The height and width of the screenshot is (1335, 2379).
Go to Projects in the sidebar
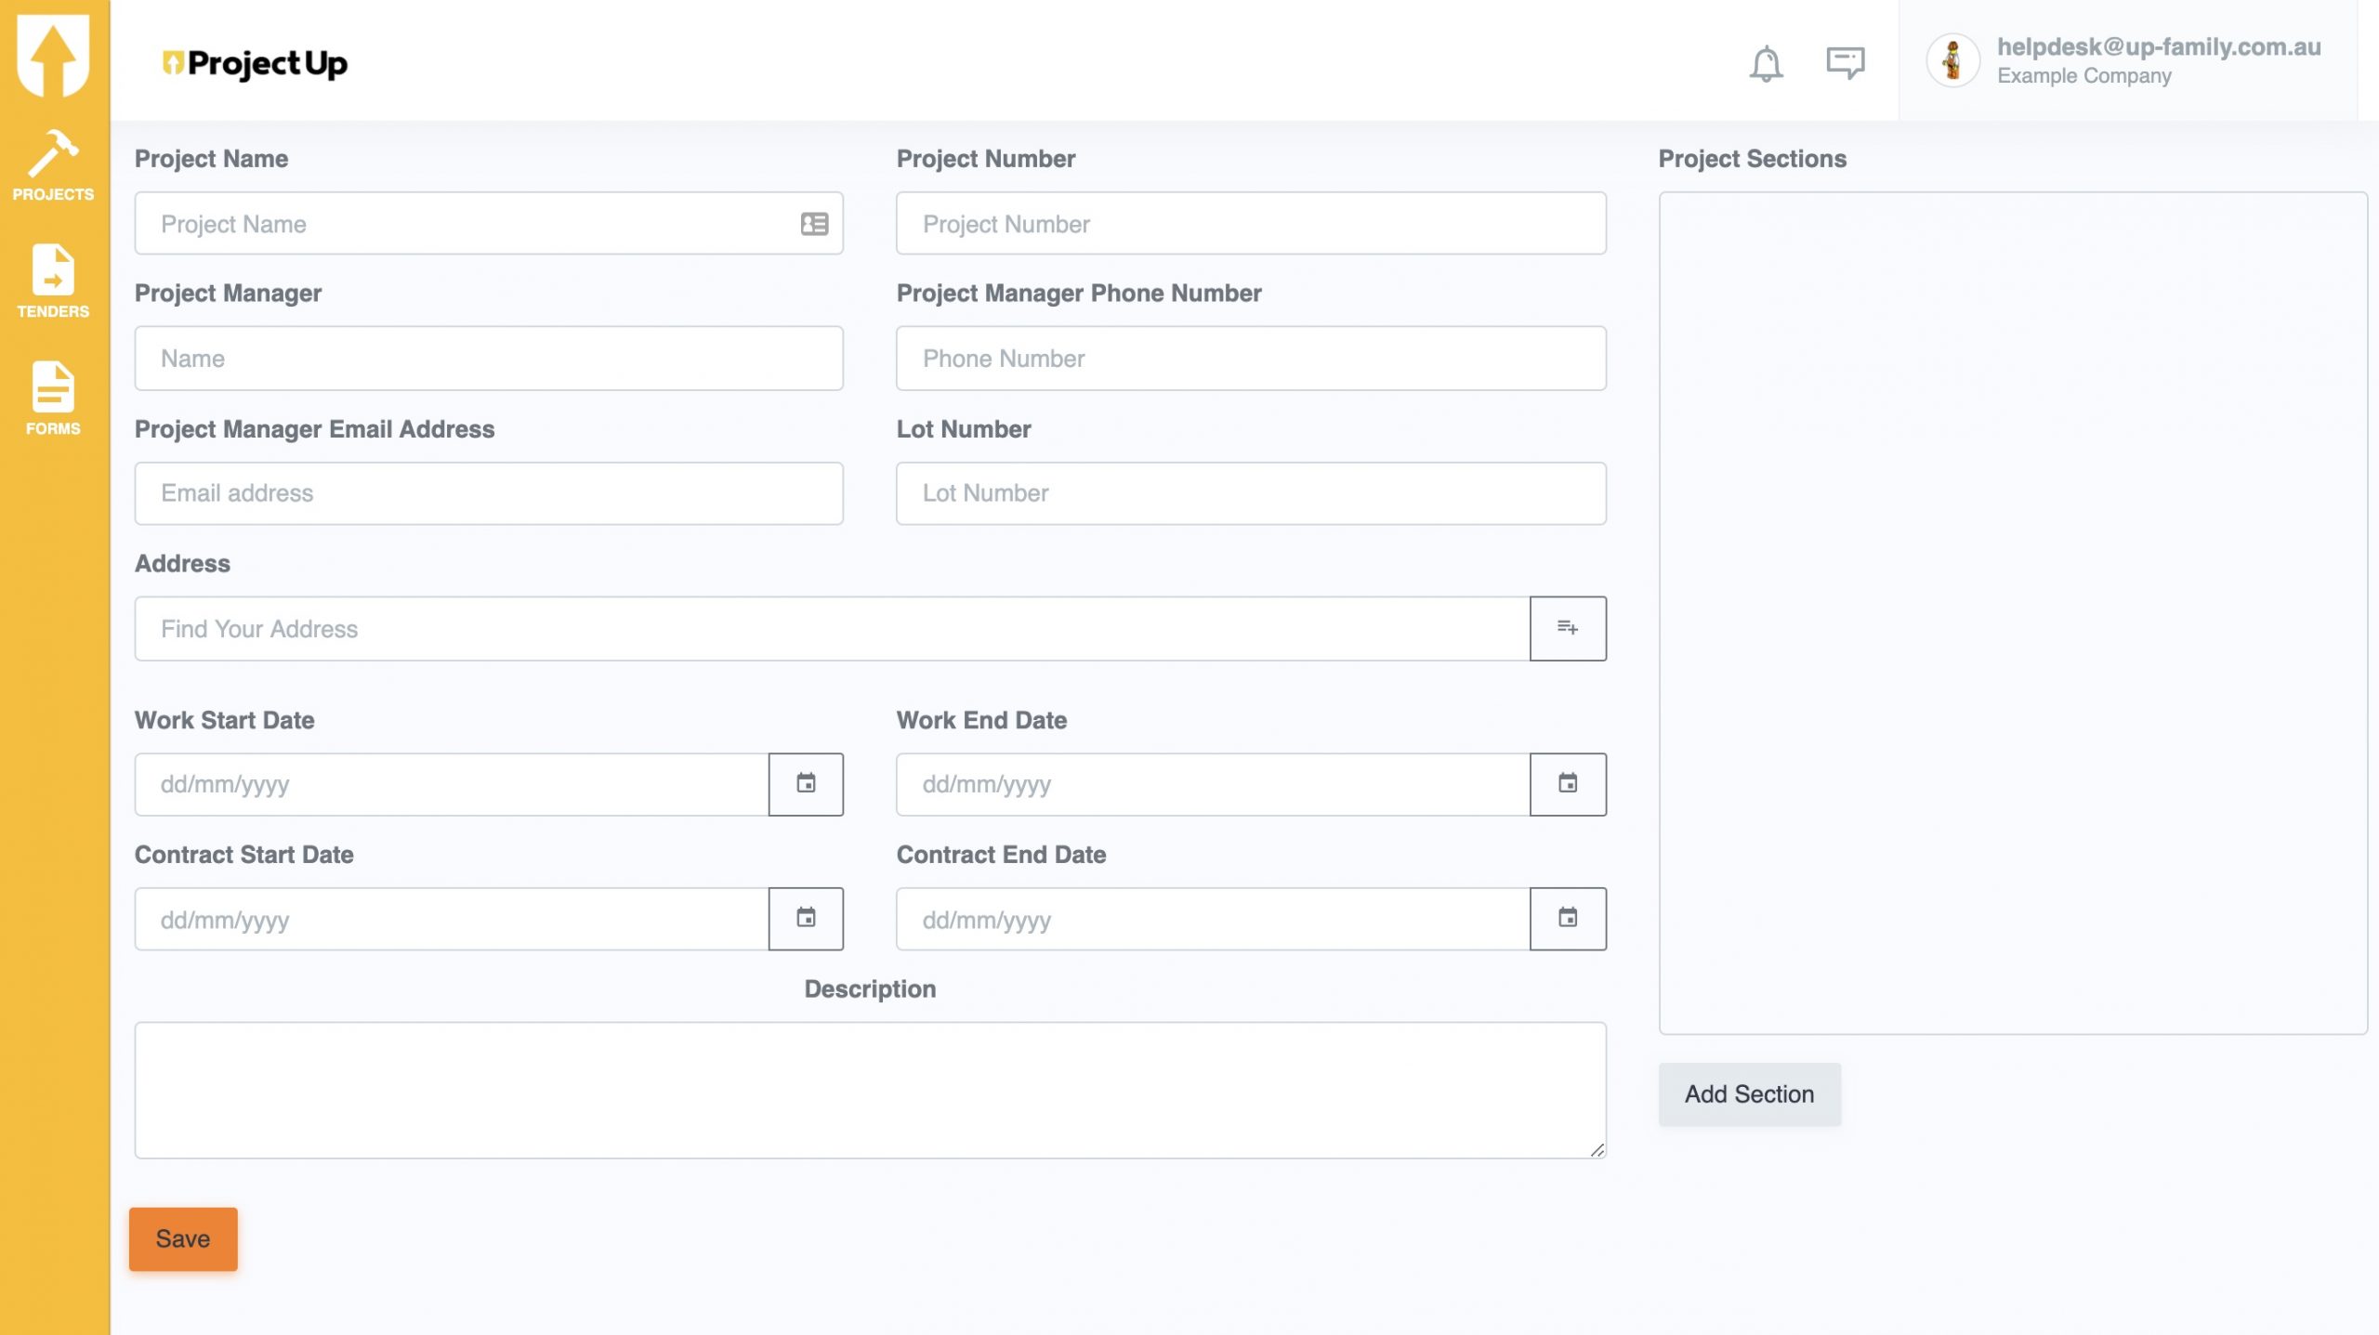coord(53,167)
